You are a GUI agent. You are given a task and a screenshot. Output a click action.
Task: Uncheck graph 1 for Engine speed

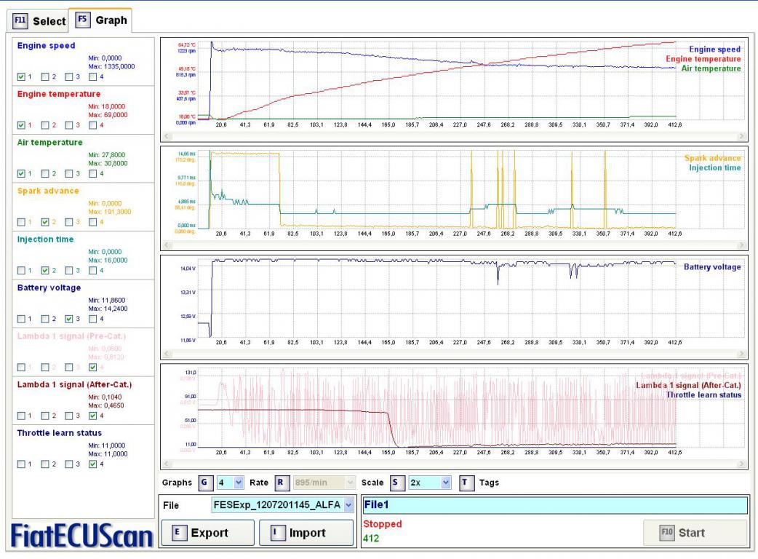coord(21,76)
